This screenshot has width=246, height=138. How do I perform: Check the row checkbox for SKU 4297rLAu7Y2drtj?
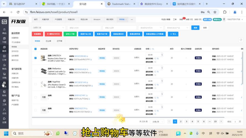[35, 97]
